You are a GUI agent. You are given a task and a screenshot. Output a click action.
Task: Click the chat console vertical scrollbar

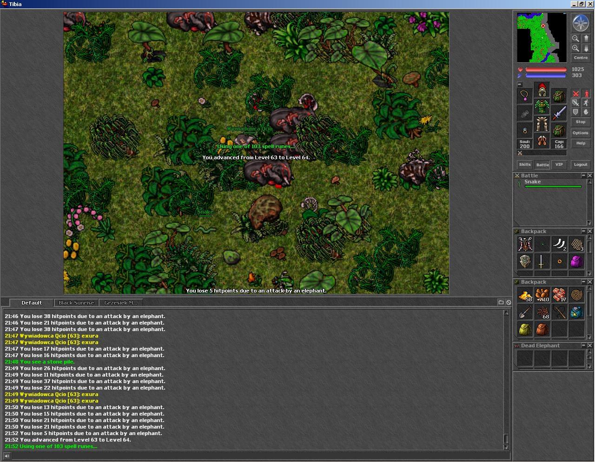pyautogui.click(x=506, y=380)
